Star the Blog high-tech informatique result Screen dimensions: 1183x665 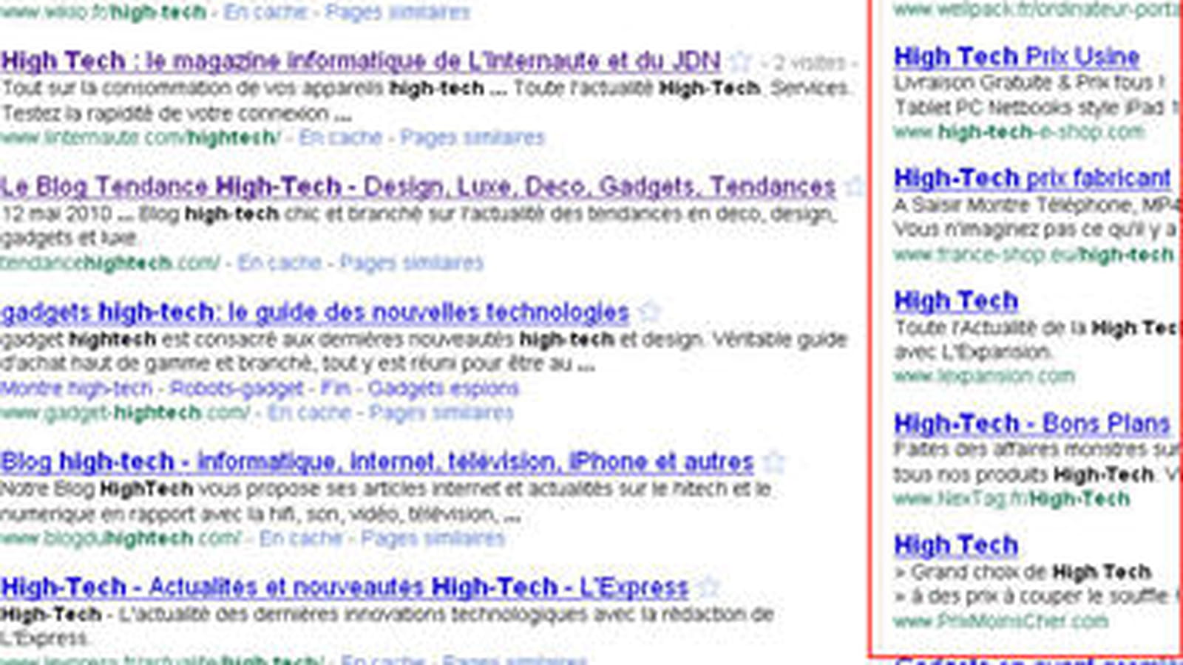coord(773,462)
